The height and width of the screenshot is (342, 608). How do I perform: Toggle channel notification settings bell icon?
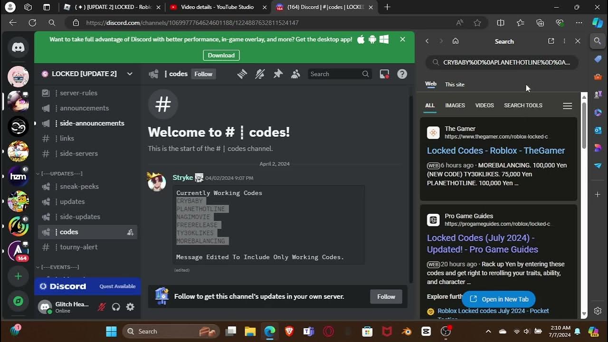coord(260,74)
